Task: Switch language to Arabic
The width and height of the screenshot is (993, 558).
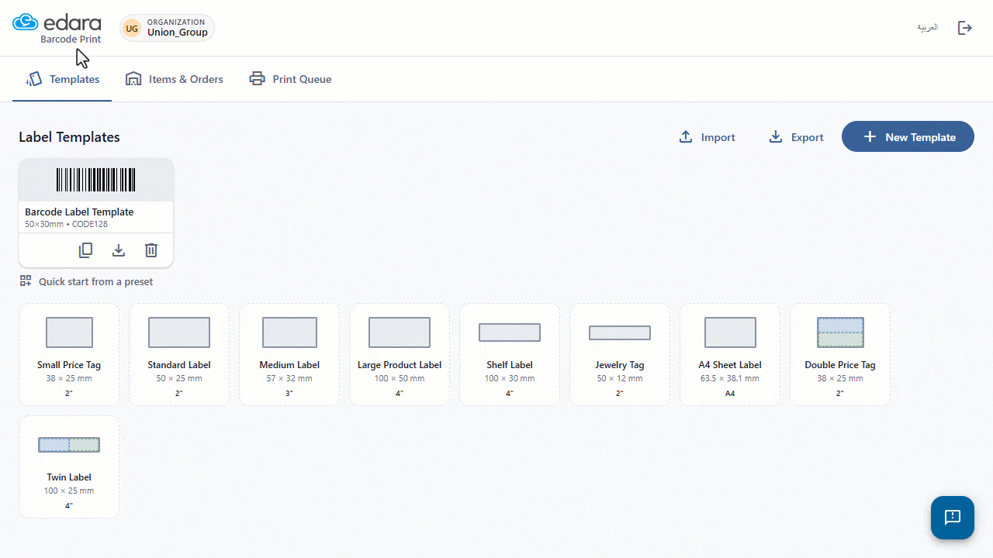Action: [927, 28]
